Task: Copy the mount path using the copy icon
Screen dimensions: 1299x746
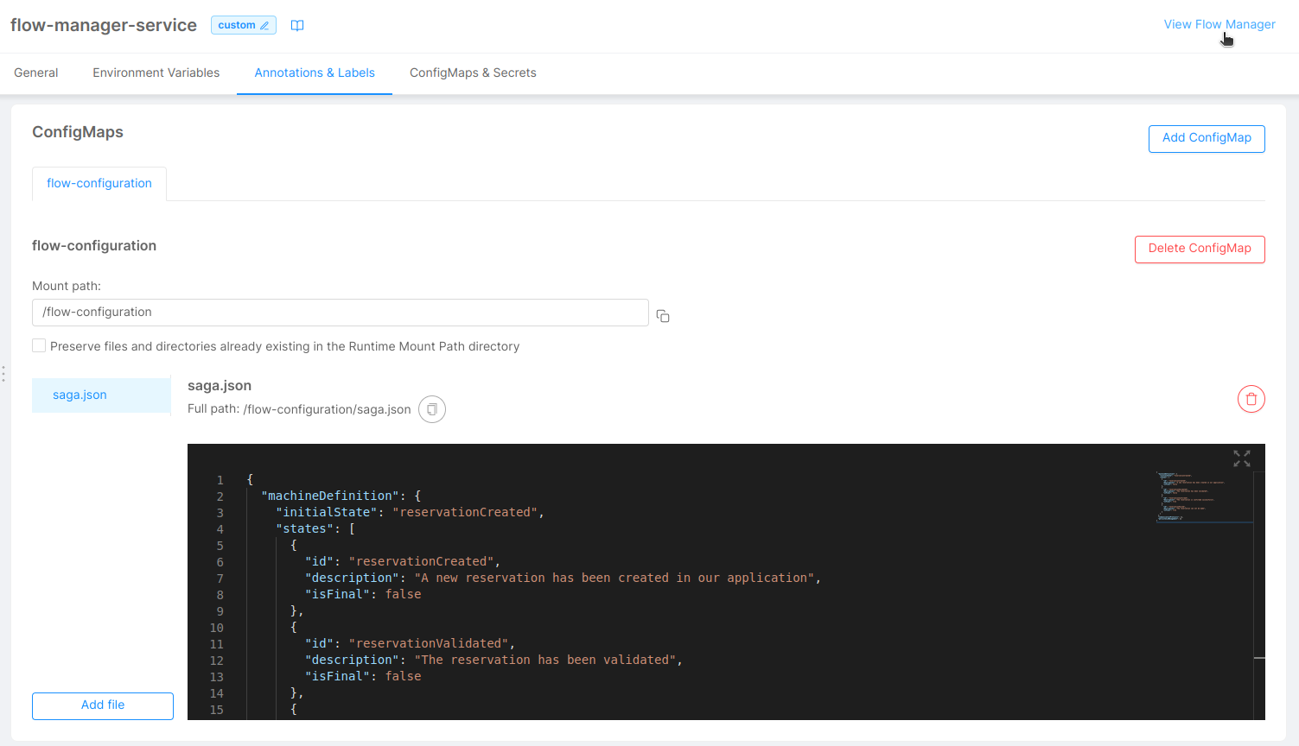Action: 662,315
